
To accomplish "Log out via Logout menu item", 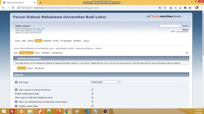I will click(86, 41).
